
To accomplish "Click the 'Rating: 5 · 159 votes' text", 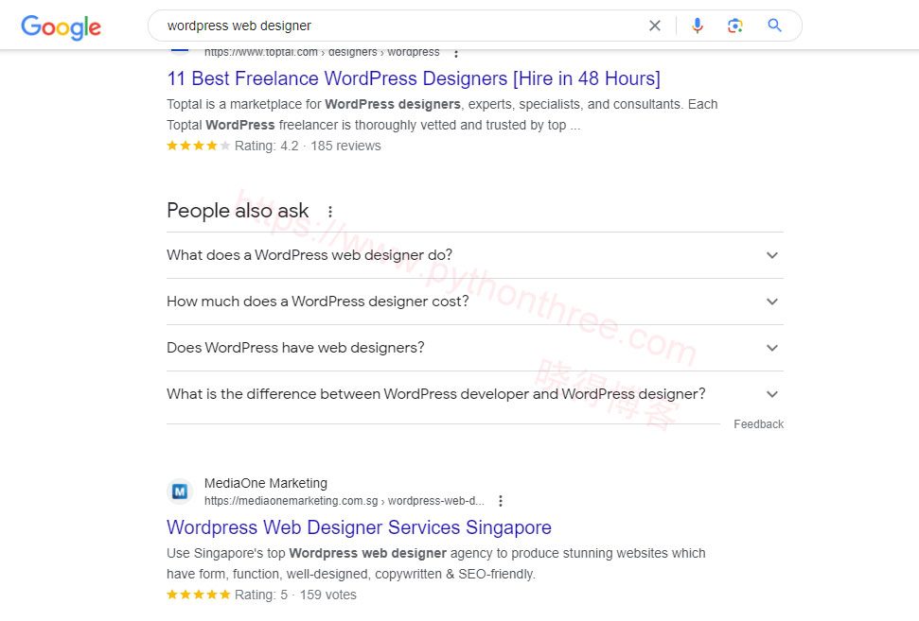I will point(295,595).
